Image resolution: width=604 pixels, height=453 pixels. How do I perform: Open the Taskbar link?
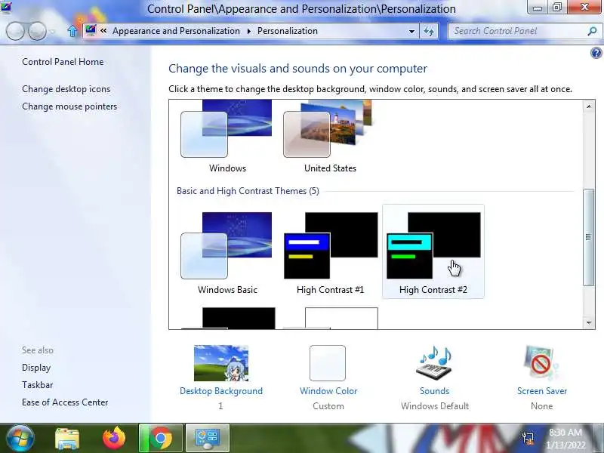(x=37, y=385)
